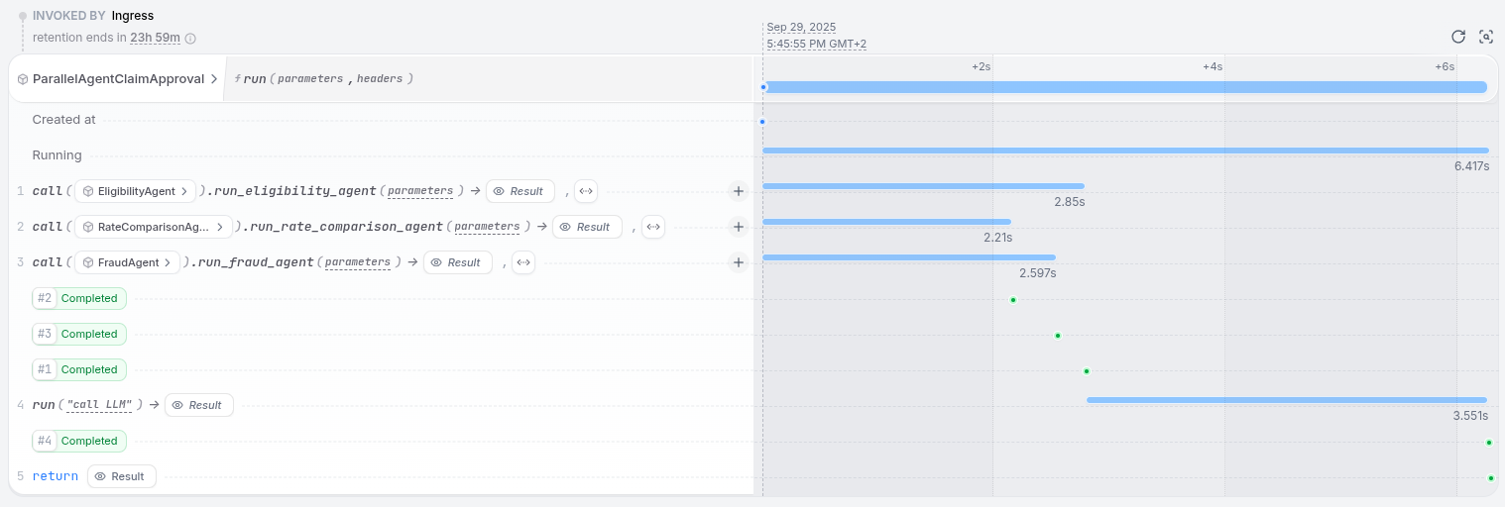Click the return row green dot
1505x507 pixels.
pos(1491,478)
